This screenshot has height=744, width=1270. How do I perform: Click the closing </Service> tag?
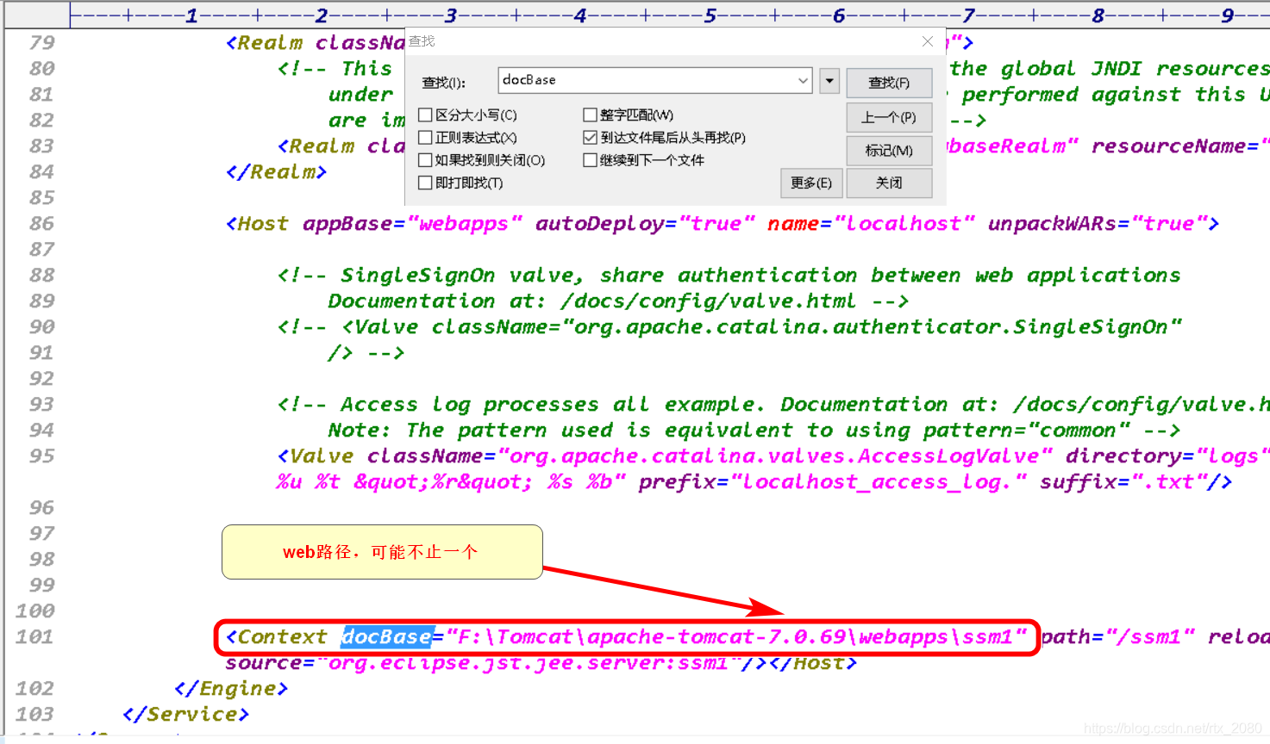(x=186, y=714)
